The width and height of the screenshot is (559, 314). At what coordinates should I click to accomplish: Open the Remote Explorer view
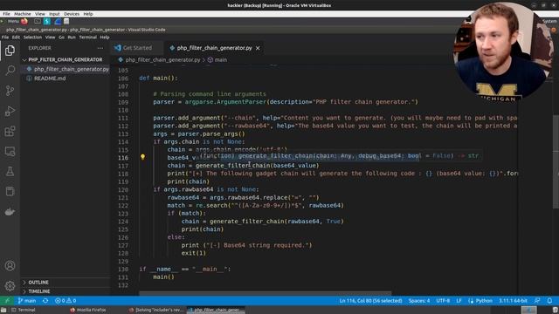click(10, 151)
